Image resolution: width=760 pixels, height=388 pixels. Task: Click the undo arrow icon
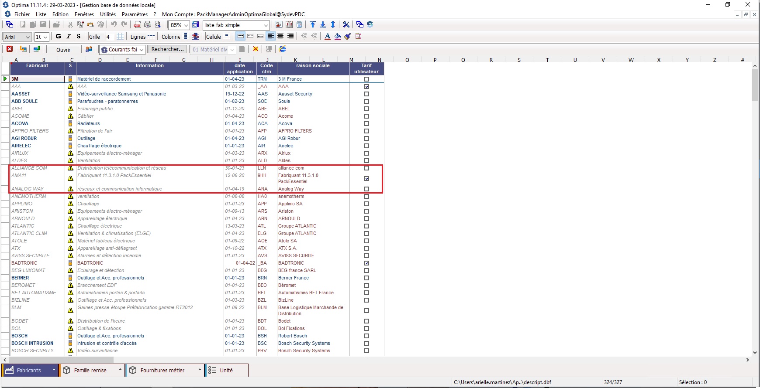coord(114,24)
